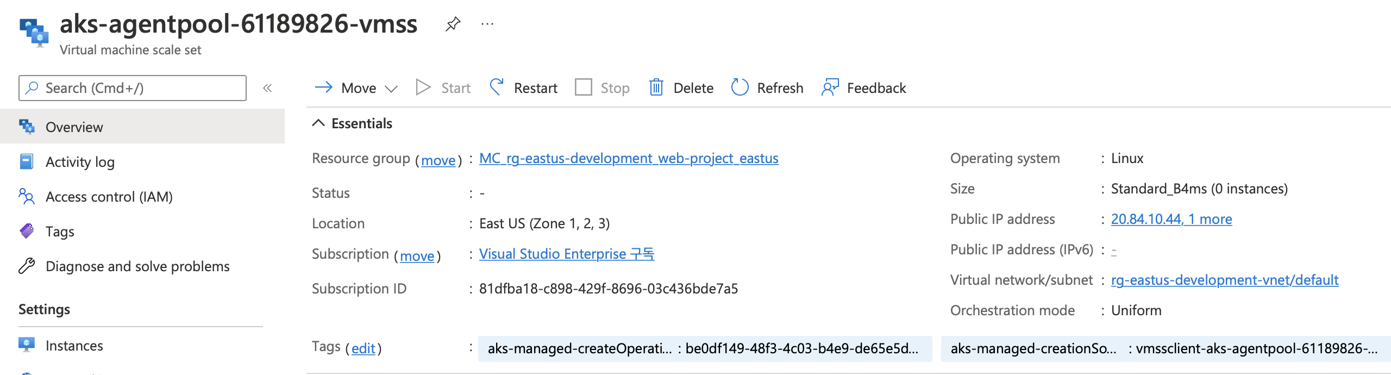Click the search magnifier icon
Screen dimensions: 1391x375
coord(32,87)
